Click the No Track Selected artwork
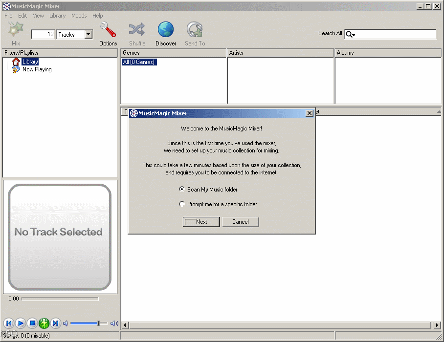 (x=60, y=237)
